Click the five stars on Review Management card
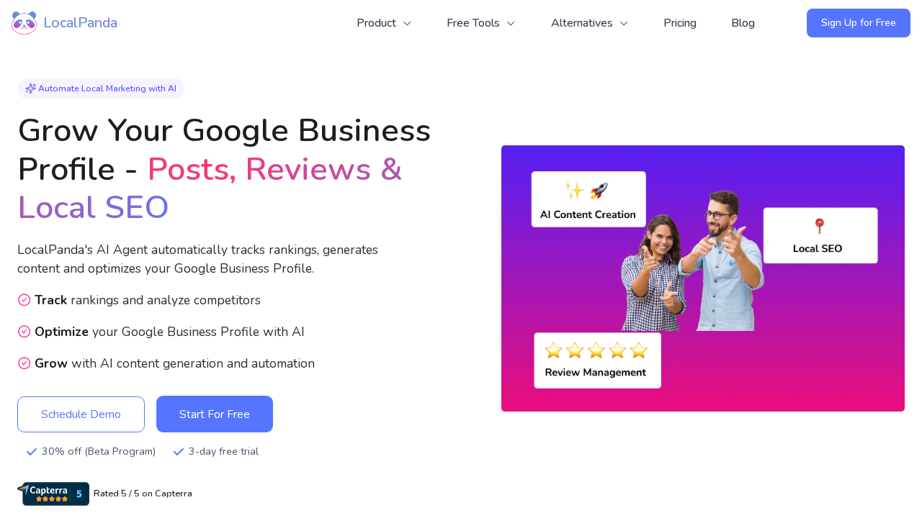The image size is (922, 518). tap(596, 350)
